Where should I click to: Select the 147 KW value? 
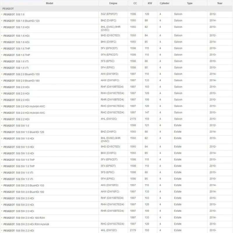[147, 112]
